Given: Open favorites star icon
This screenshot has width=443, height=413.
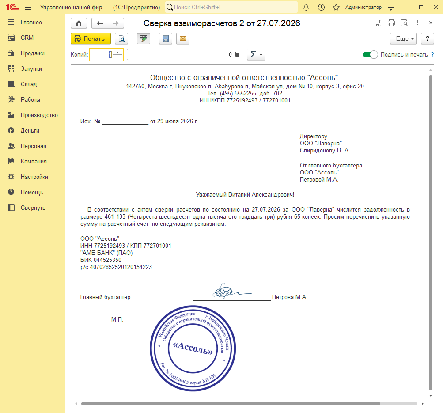Looking at the screenshot, I should (336, 8).
